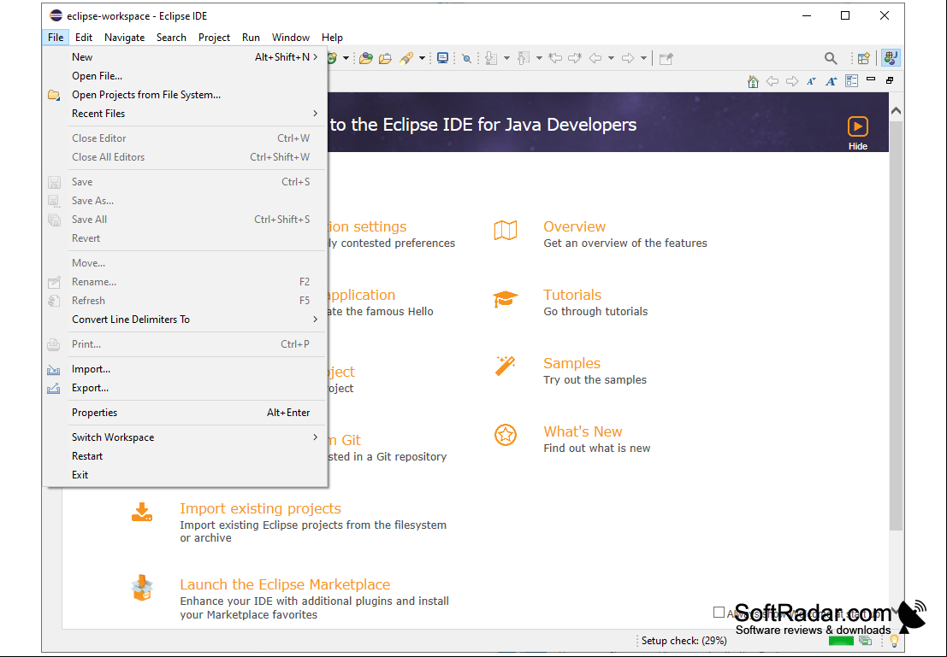Click the Customize Page icon
The width and height of the screenshot is (947, 657).
pyautogui.click(x=851, y=81)
